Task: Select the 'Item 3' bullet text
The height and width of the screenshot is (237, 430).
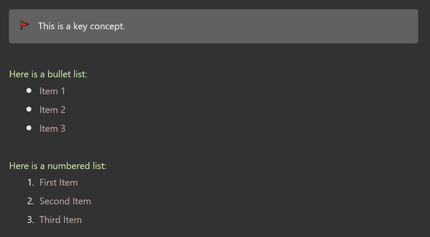Action: point(52,128)
